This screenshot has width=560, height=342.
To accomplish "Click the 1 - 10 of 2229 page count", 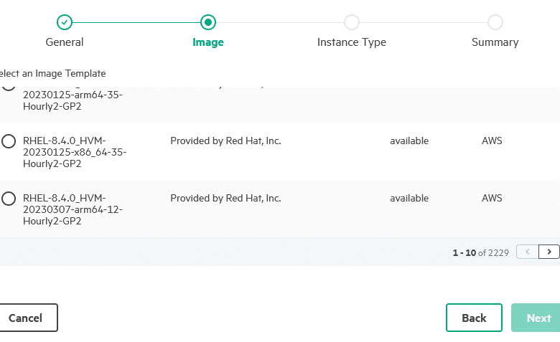I will coord(481,253).
